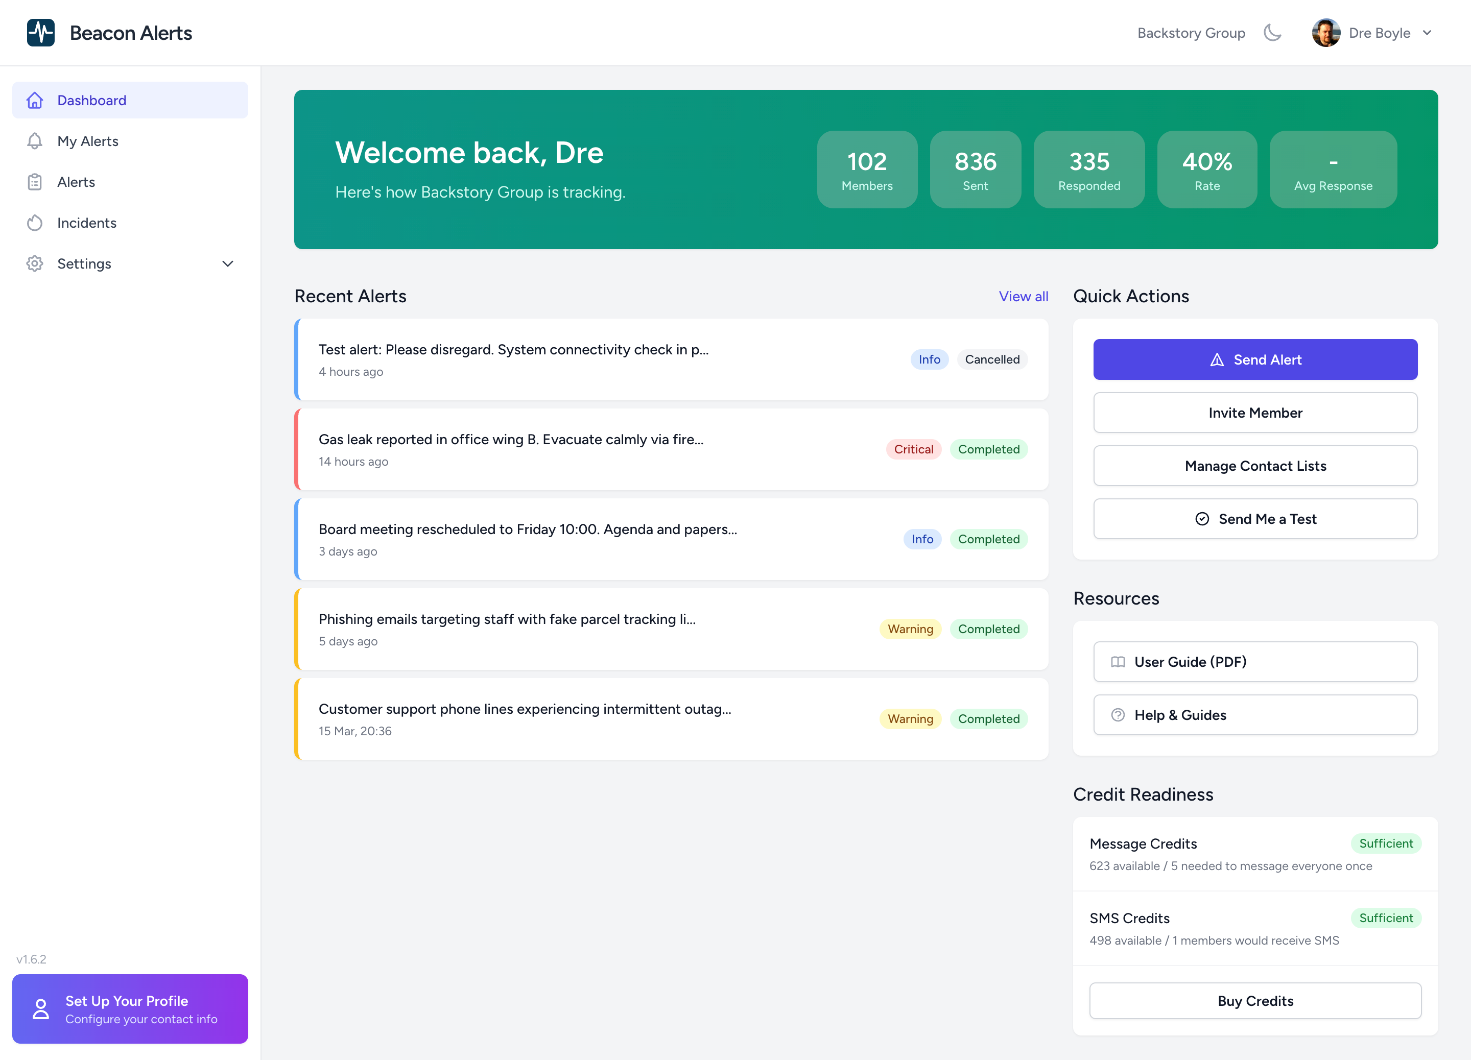Click the checkmark icon on Send Me a Test
Image resolution: width=1471 pixels, height=1060 pixels.
pos(1202,519)
